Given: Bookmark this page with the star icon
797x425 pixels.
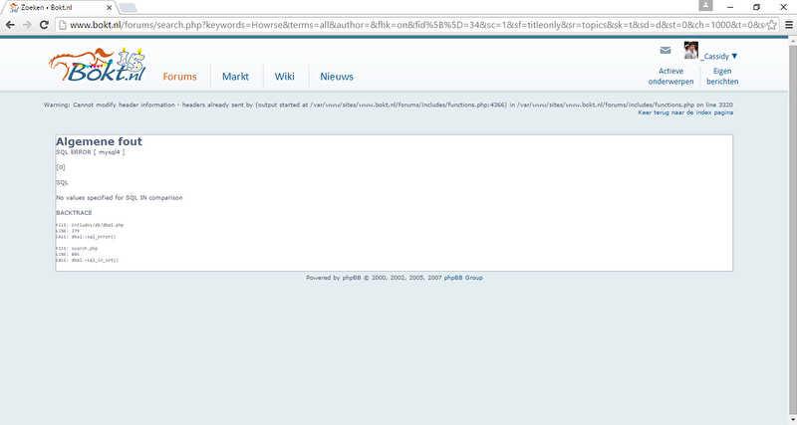Looking at the screenshot, I should (771, 24).
